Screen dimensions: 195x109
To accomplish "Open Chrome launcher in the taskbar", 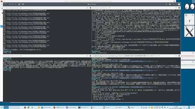I will click(x=29, y=107).
